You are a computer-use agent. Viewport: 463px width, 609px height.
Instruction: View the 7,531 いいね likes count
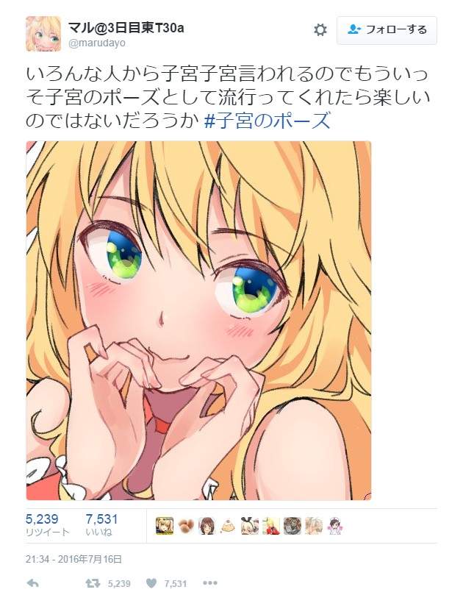(x=101, y=524)
